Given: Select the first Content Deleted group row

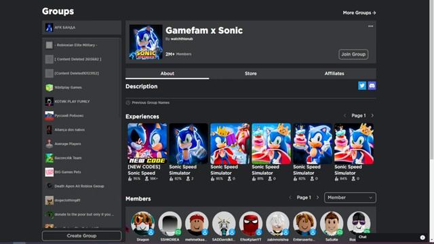Looking at the screenshot, I should (81, 59).
